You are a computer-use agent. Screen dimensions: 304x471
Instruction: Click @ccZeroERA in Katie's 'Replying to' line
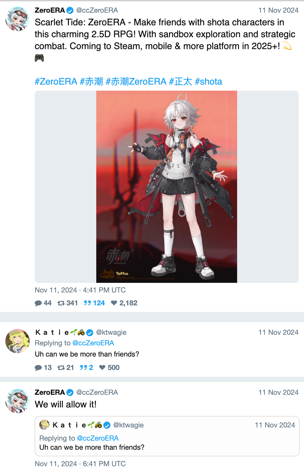(x=93, y=343)
